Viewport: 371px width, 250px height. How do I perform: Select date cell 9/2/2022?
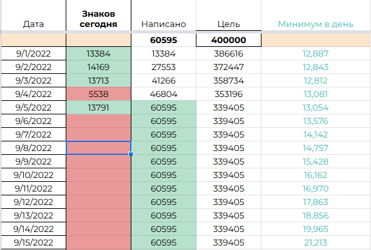point(33,67)
